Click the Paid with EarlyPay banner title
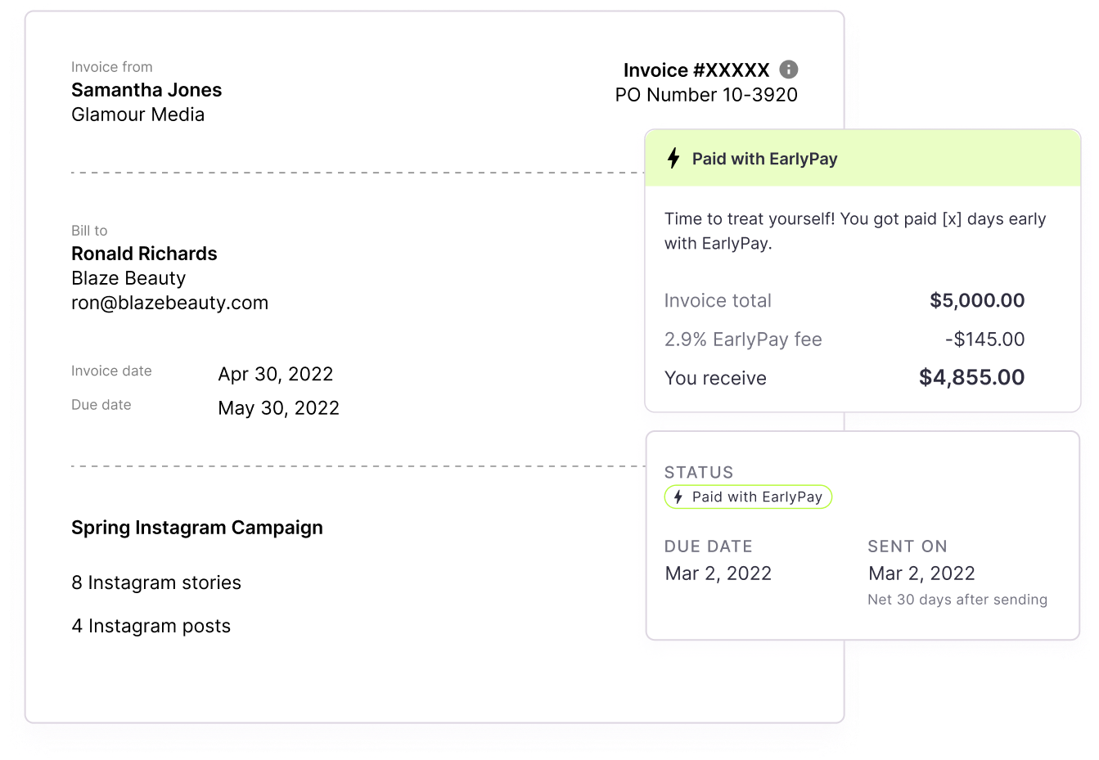 (x=764, y=159)
